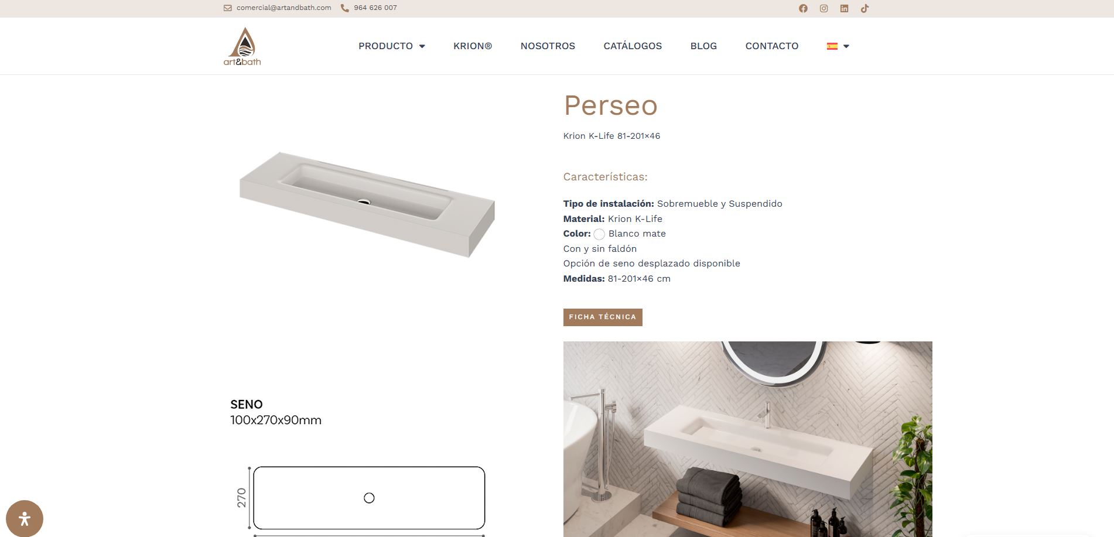Open the Facebook social icon
Image resolution: width=1114 pixels, height=537 pixels.
pyautogui.click(x=803, y=8)
